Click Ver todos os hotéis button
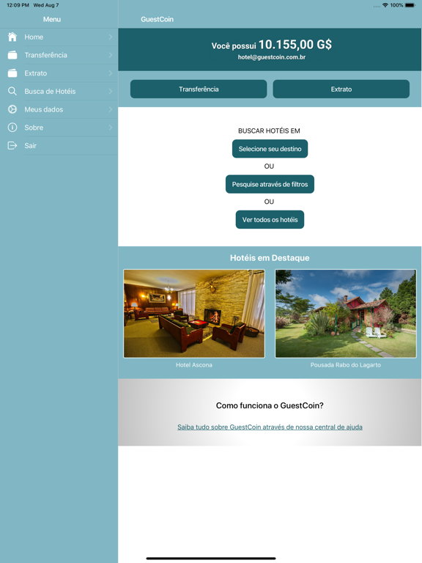 pyautogui.click(x=270, y=220)
